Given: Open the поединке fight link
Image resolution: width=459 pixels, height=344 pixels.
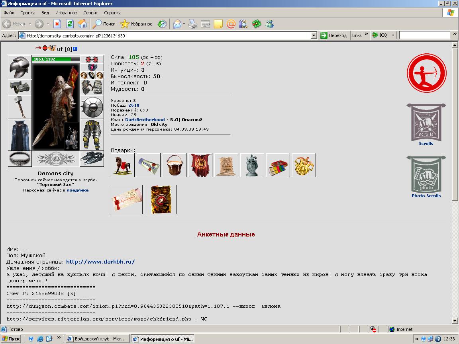Looking at the screenshot, I should click(x=78, y=190).
